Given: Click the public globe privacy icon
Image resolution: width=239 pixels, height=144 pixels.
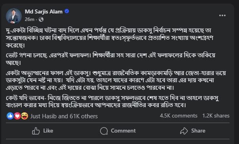Looking at the screenshot, I should [x=41, y=19].
